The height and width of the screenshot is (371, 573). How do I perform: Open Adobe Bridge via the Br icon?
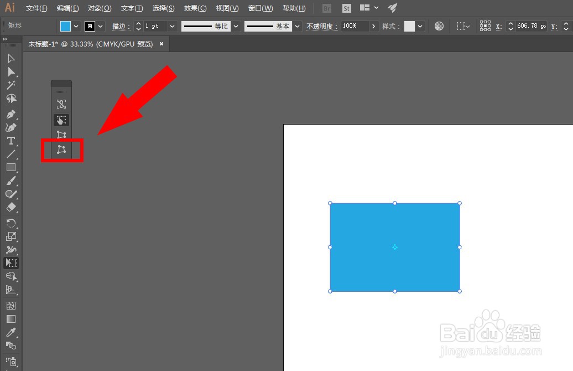coord(327,8)
